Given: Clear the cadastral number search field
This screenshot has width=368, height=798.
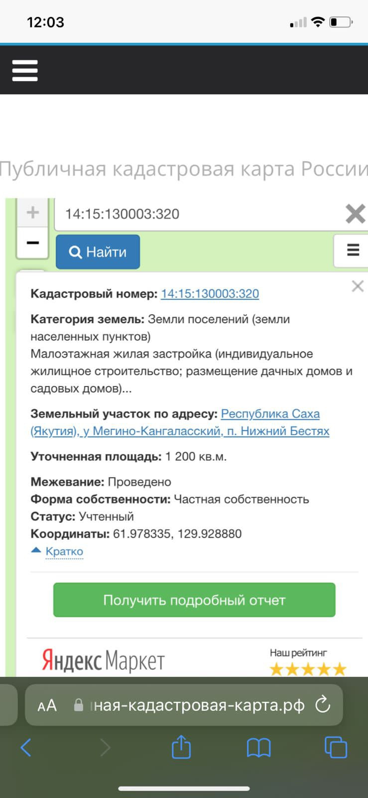Looking at the screenshot, I should point(355,214).
